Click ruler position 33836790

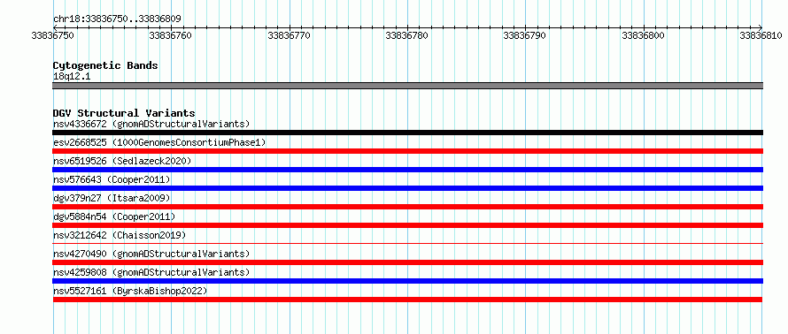525,35
